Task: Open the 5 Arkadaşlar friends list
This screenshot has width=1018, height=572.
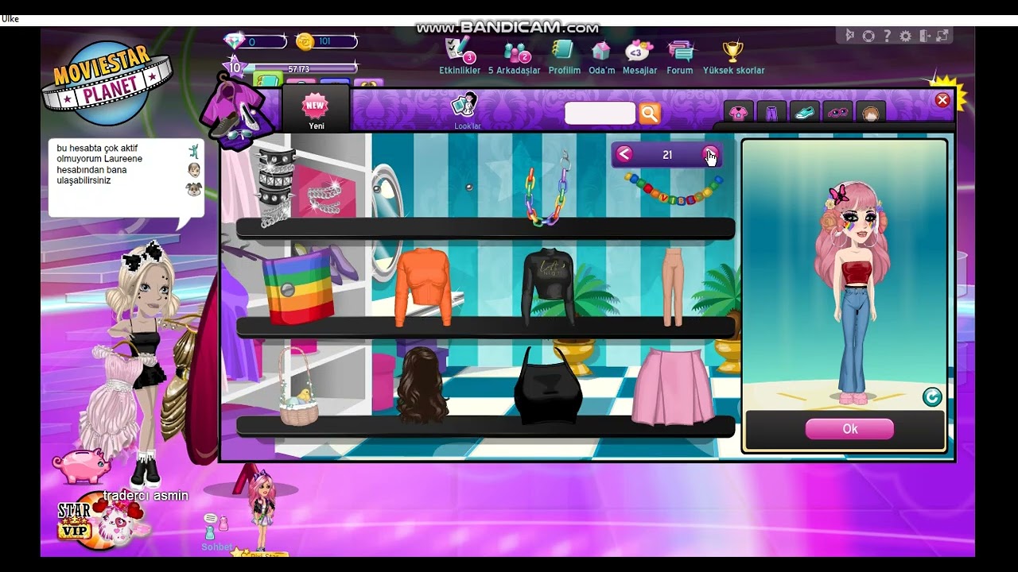Action: click(x=517, y=52)
